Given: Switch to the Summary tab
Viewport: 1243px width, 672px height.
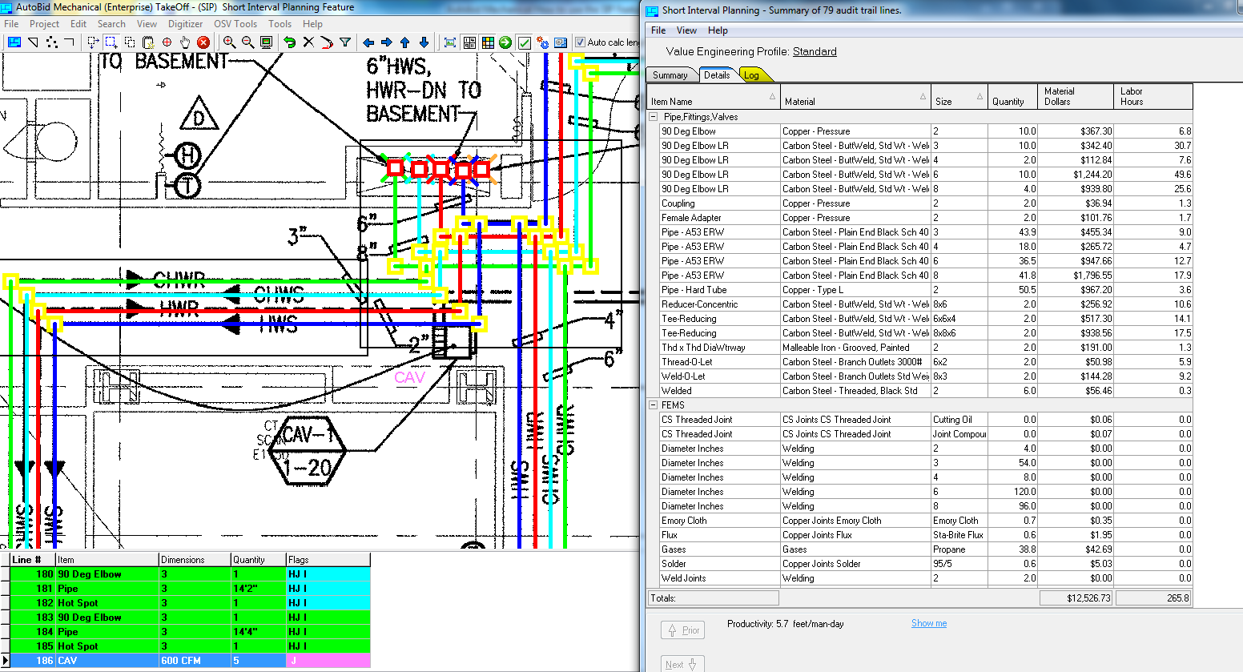Looking at the screenshot, I should coord(670,75).
